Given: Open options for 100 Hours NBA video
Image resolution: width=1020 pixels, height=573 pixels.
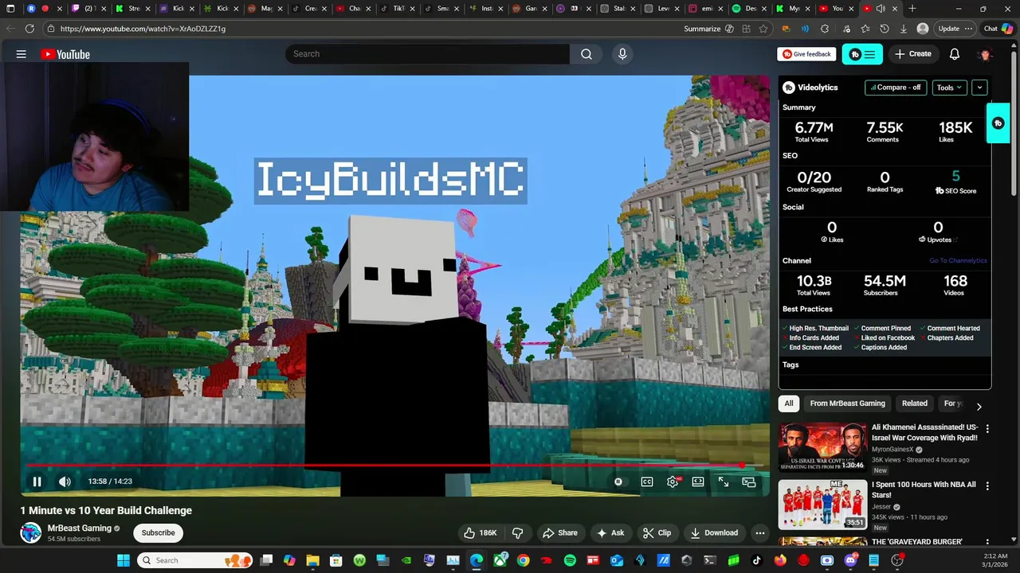Looking at the screenshot, I should point(987,486).
